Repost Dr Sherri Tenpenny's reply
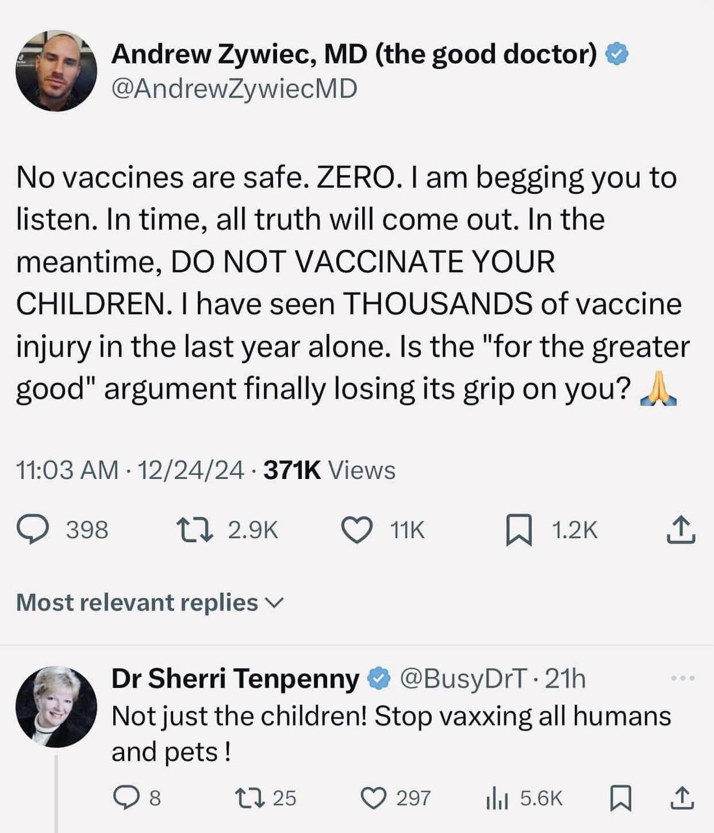This screenshot has height=833, width=714. tap(248, 798)
